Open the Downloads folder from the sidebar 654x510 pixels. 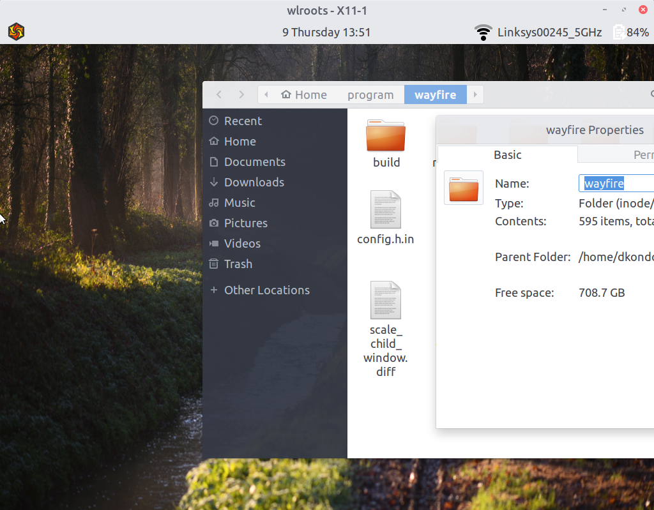point(254,182)
